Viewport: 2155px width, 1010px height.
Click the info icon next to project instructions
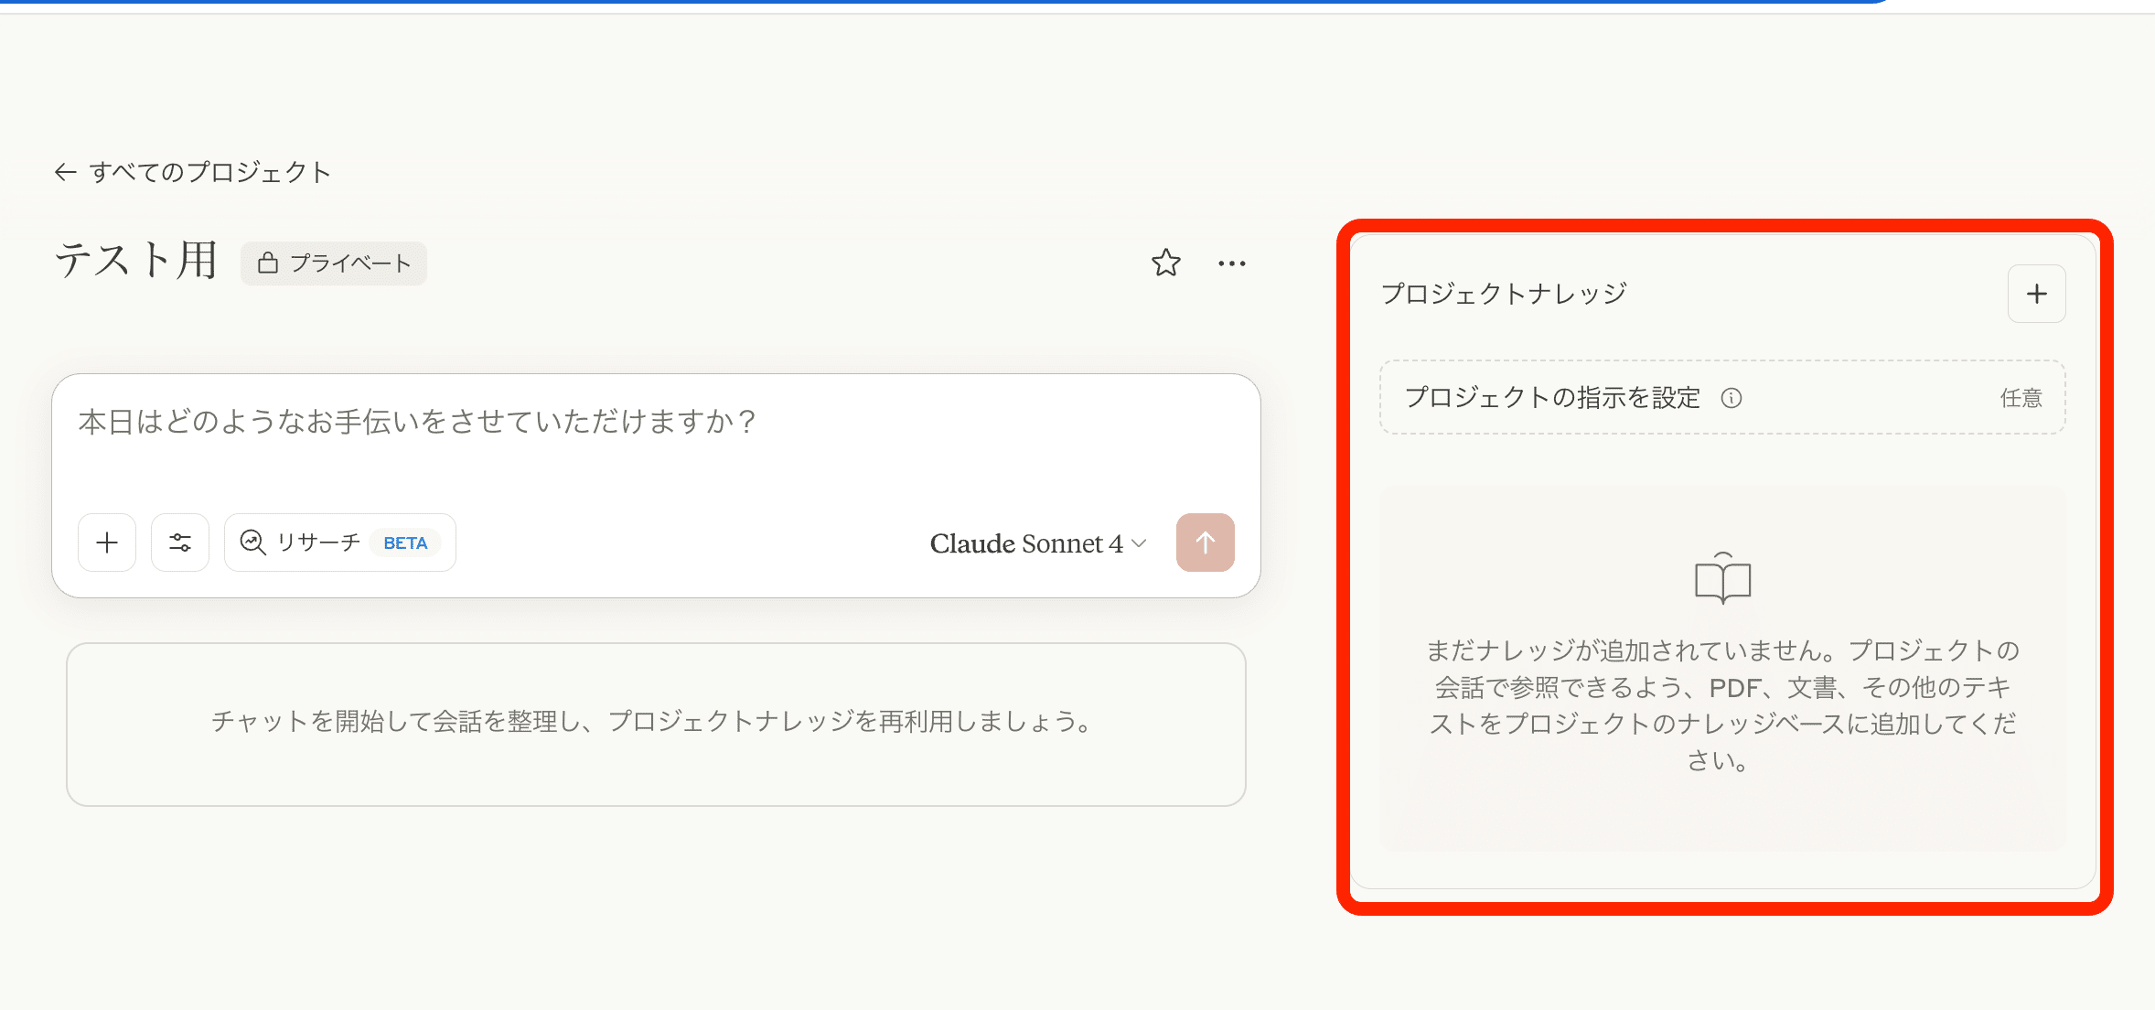(x=1731, y=398)
